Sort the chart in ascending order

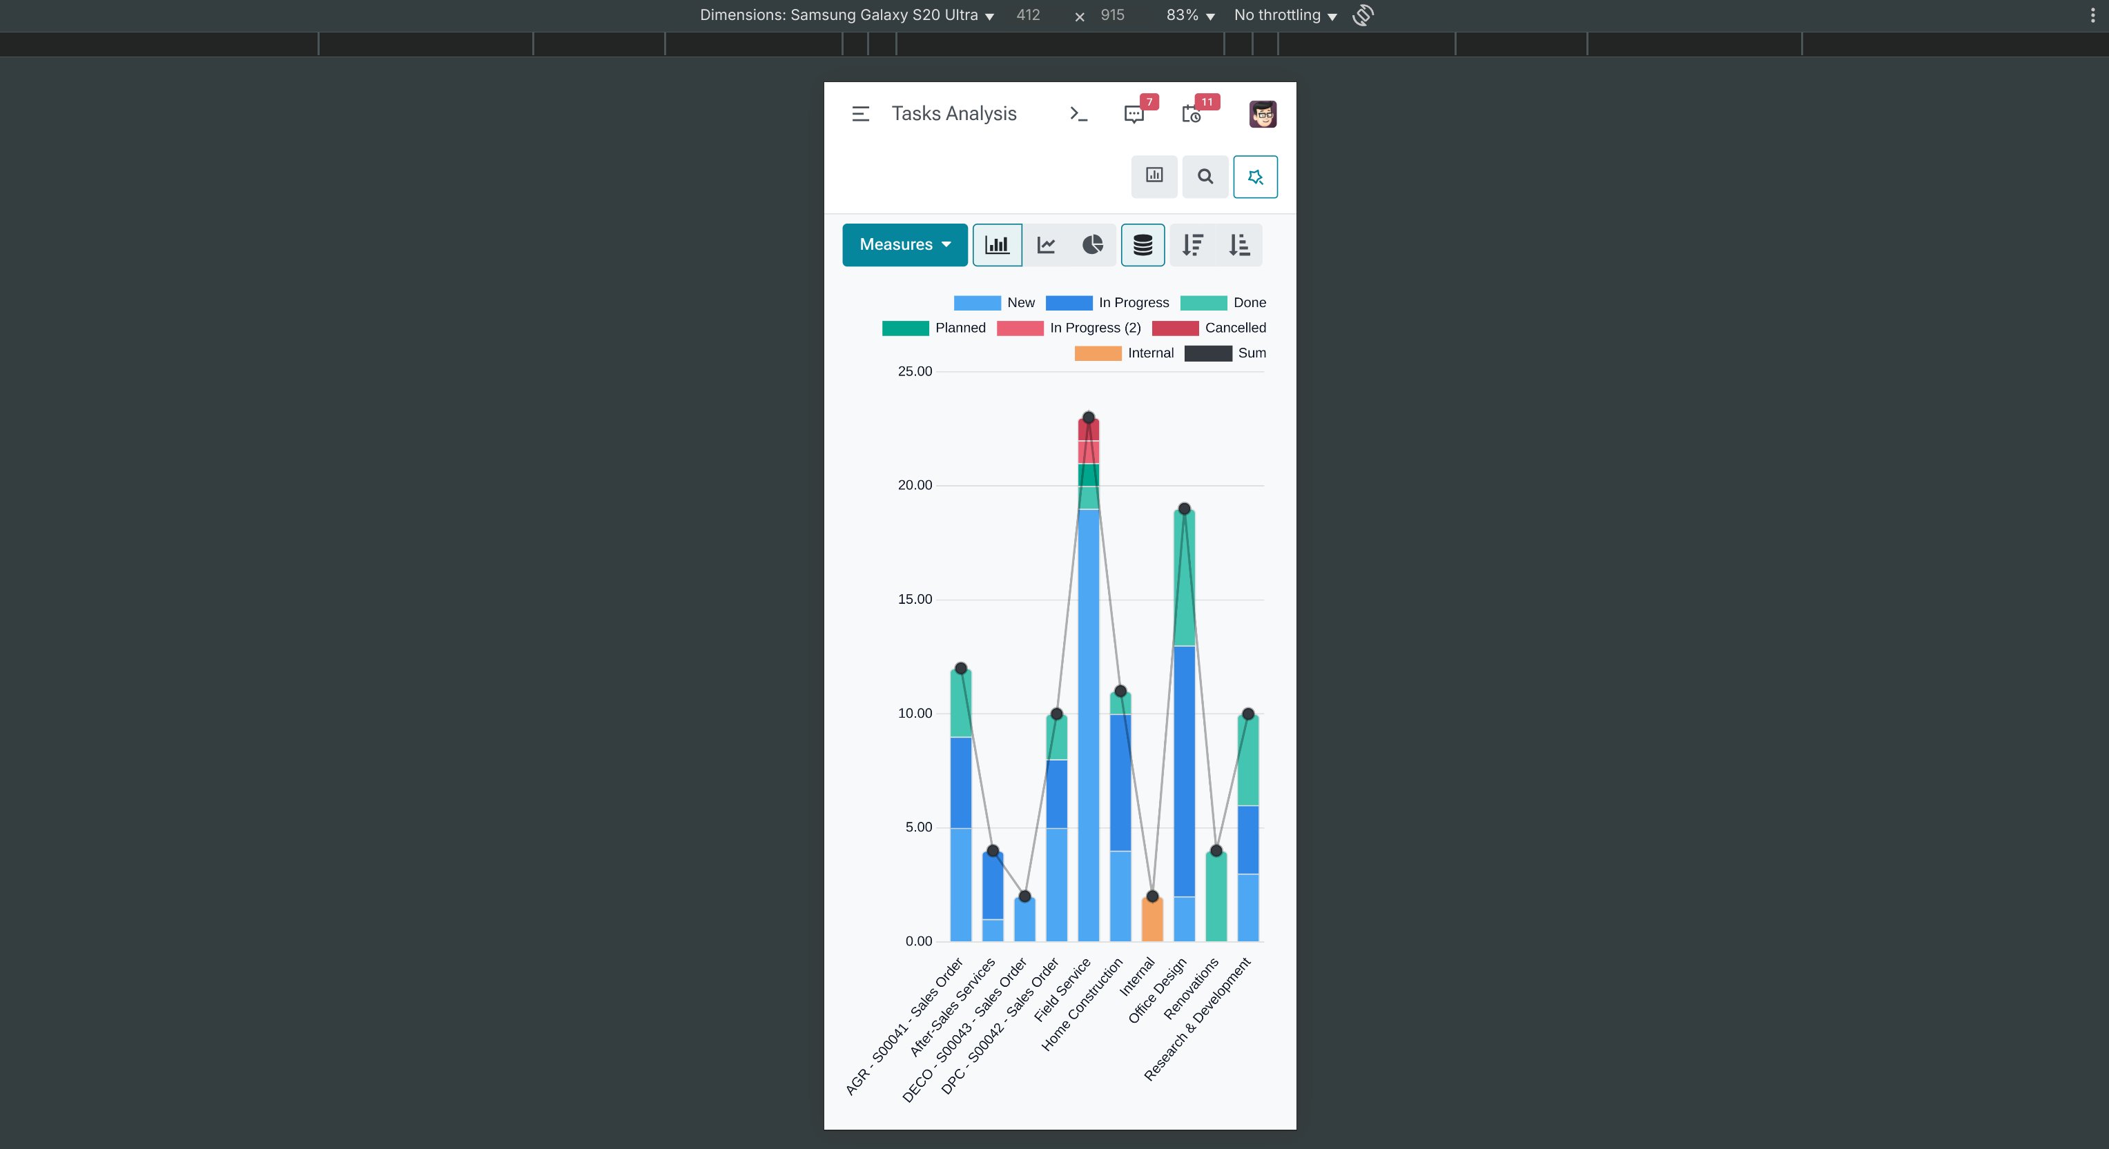(1240, 245)
